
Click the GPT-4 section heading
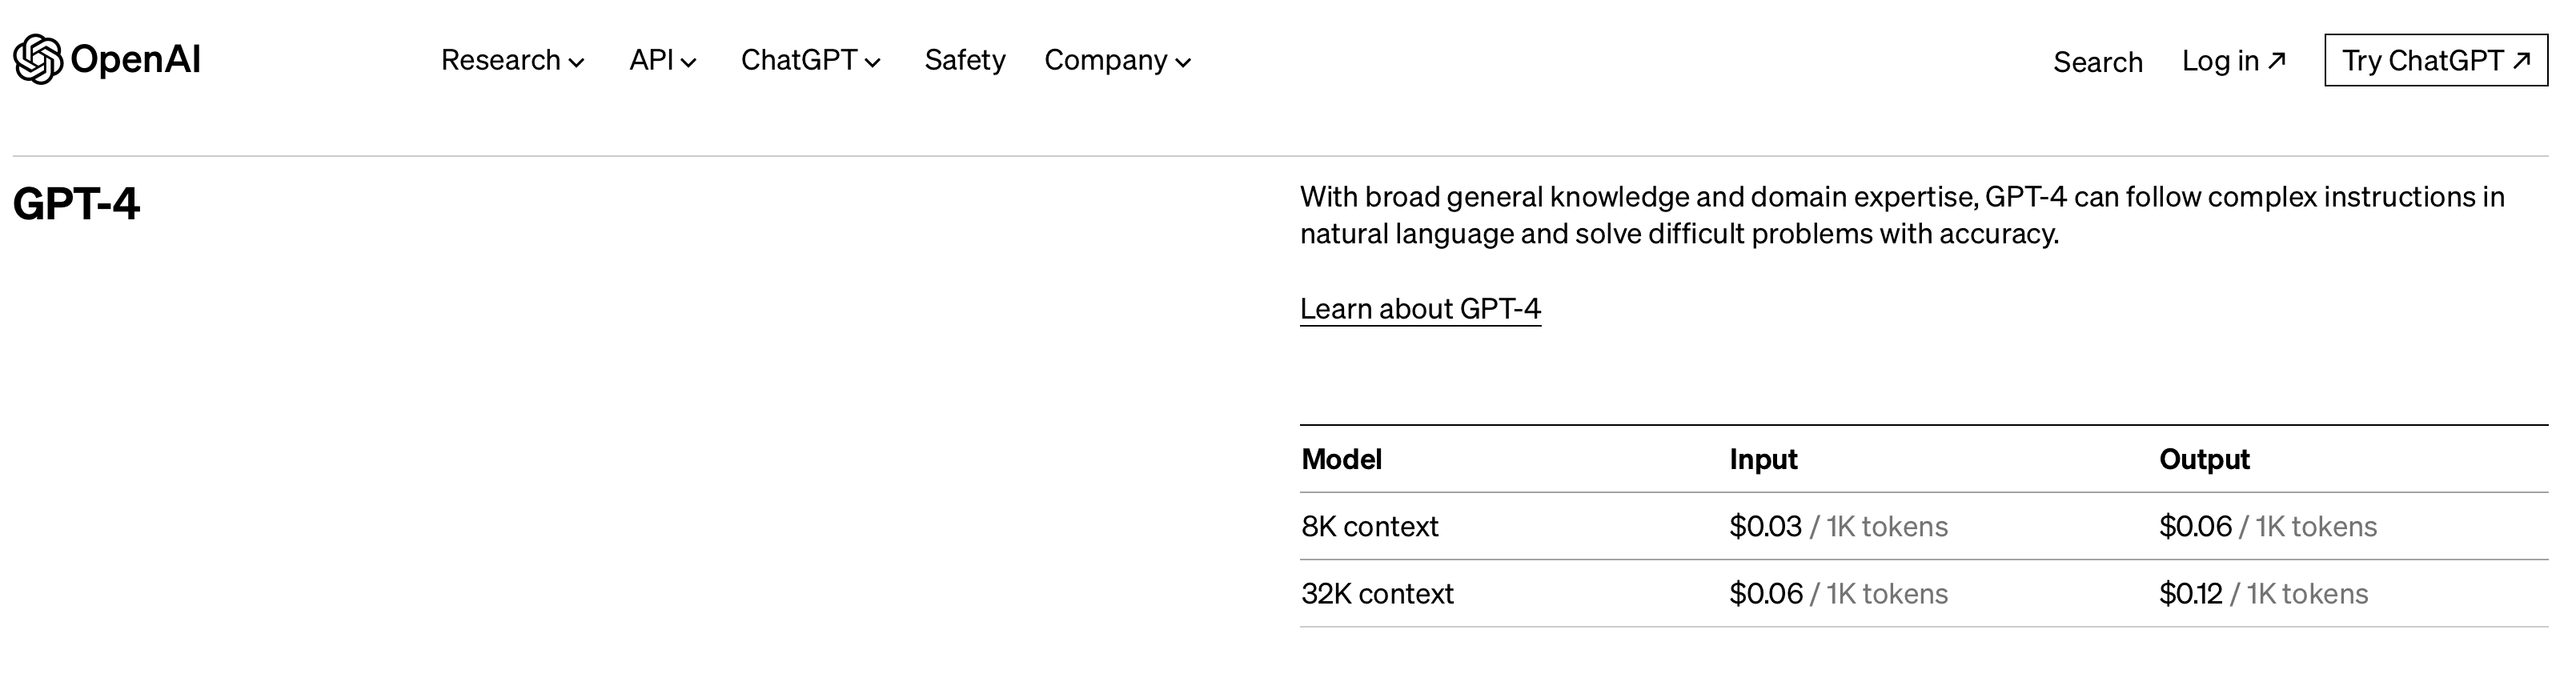point(76,204)
